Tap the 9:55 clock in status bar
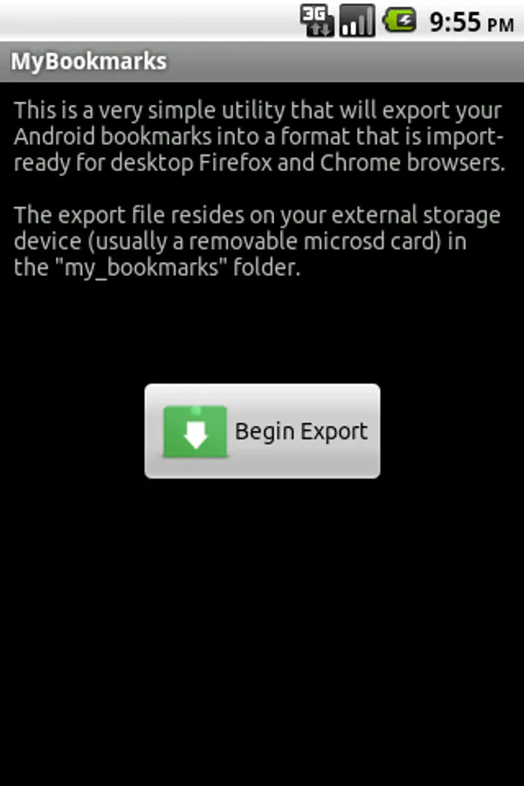 (455, 22)
